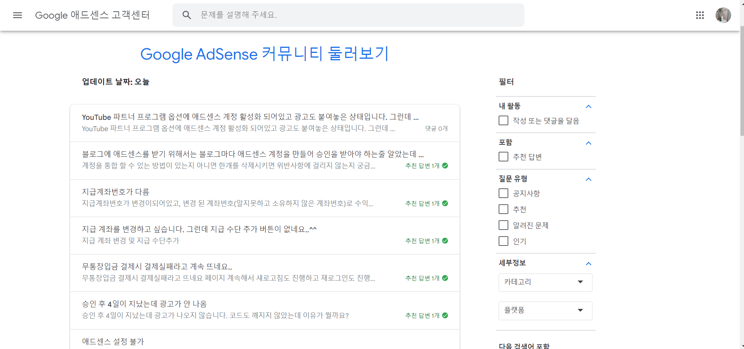The height and width of the screenshot is (349, 744).
Task: Click preview text '지급 계좌 변경 및 지급 수단추가'
Action: (x=130, y=240)
